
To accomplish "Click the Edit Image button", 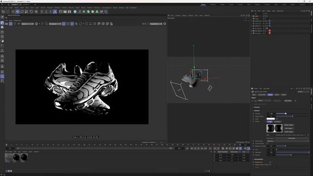I will pos(289,129).
